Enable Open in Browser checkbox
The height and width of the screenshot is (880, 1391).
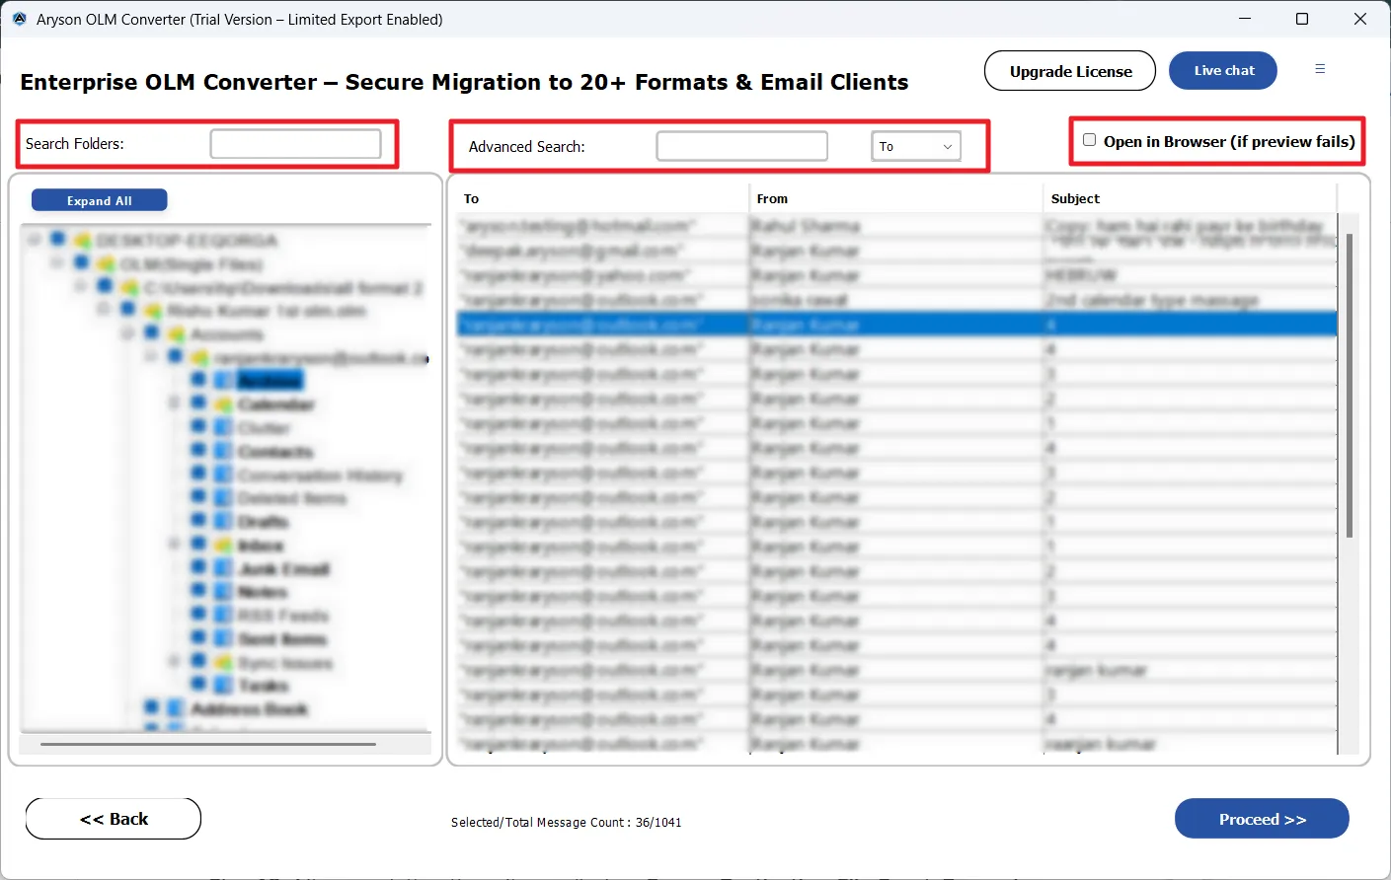pos(1090,140)
